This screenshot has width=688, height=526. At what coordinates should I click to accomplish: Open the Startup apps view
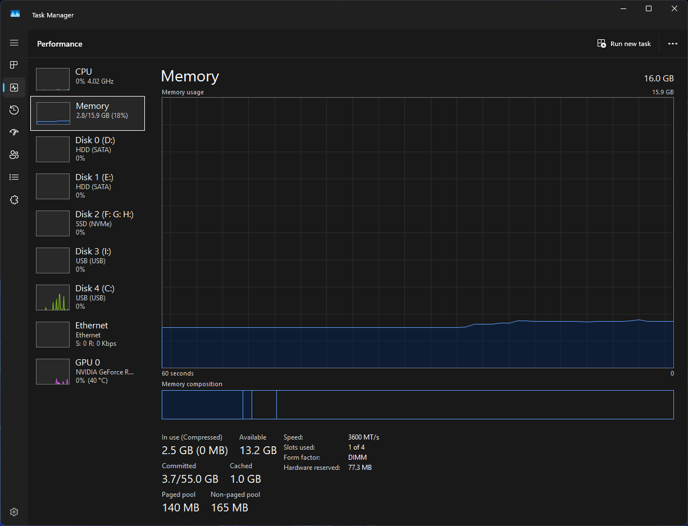pyautogui.click(x=13, y=132)
